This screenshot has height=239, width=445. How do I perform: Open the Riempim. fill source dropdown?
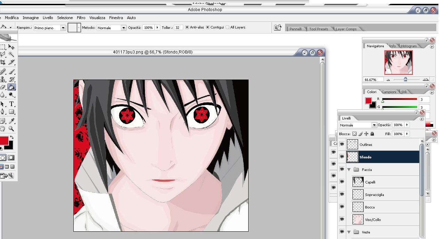pos(63,28)
